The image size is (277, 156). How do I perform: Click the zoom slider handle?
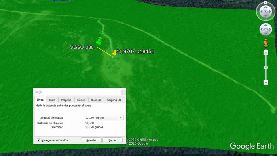[266, 67]
